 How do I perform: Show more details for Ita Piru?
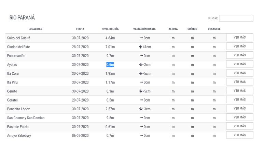(x=239, y=82)
